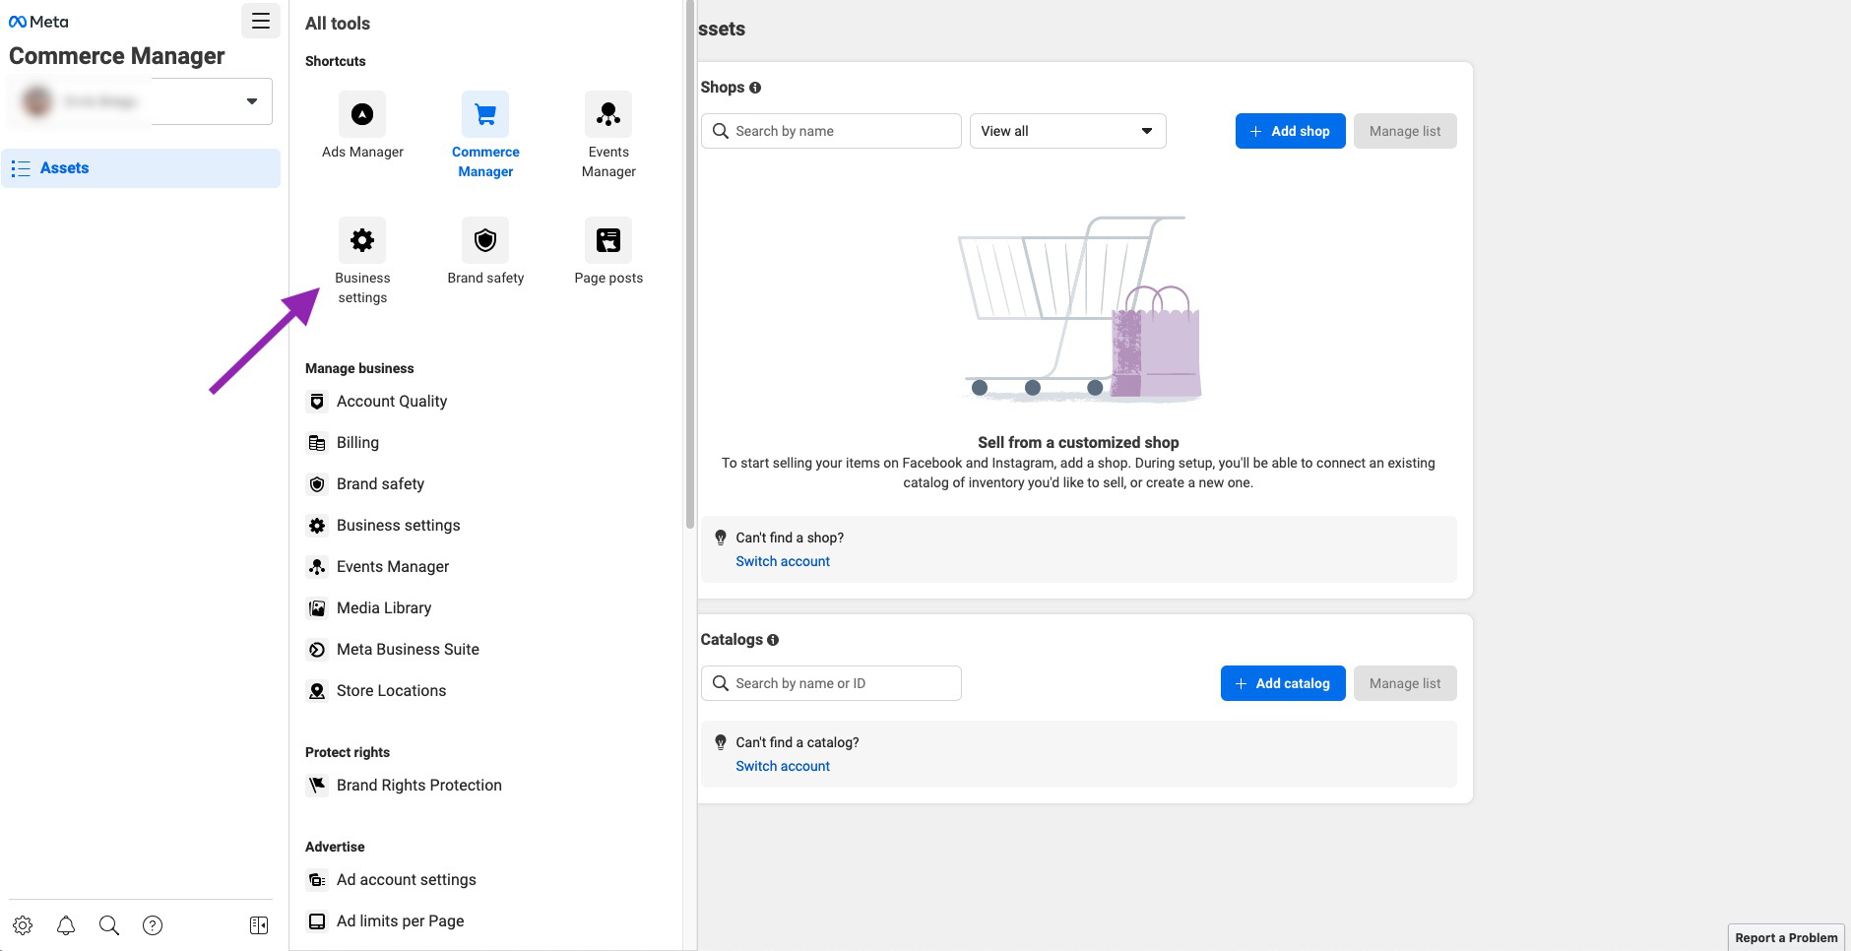The height and width of the screenshot is (951, 1851).
Task: Click the Assets list icon in the sidebar
Action: coord(21,168)
